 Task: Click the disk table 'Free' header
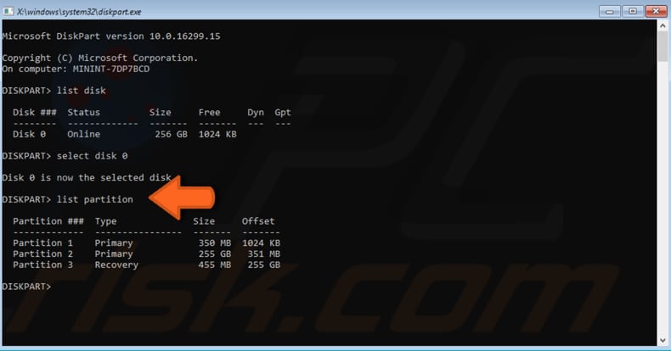pyautogui.click(x=209, y=112)
